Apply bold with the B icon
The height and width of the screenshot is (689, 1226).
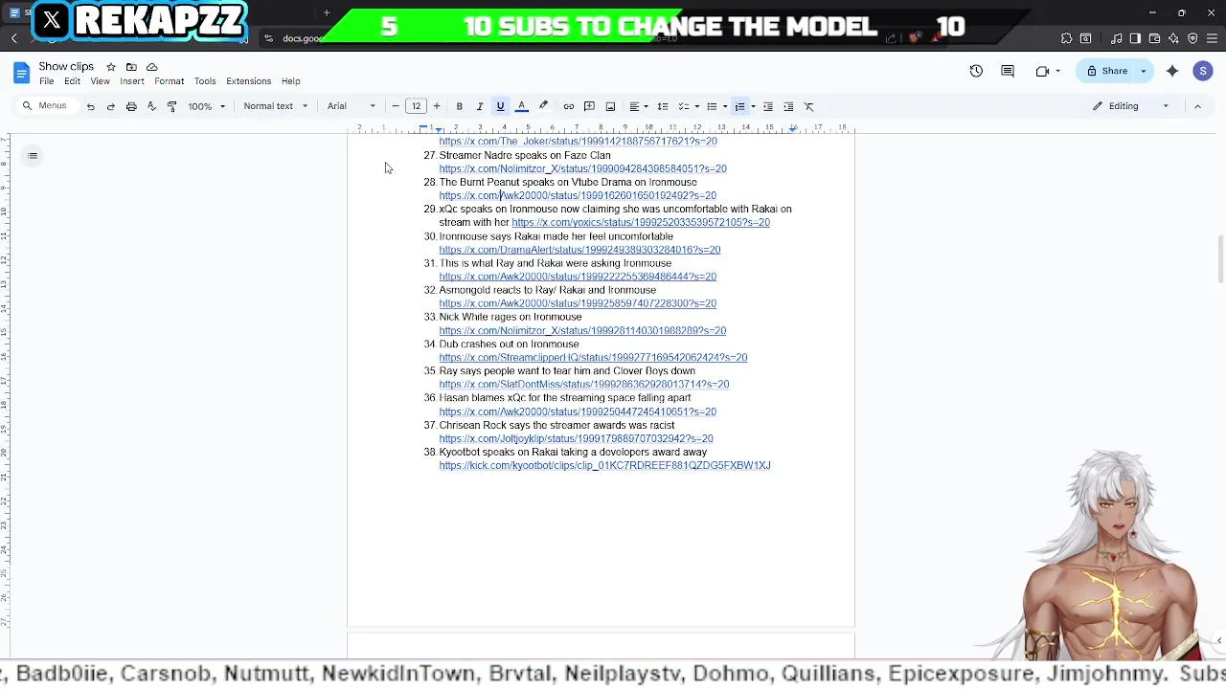point(460,106)
